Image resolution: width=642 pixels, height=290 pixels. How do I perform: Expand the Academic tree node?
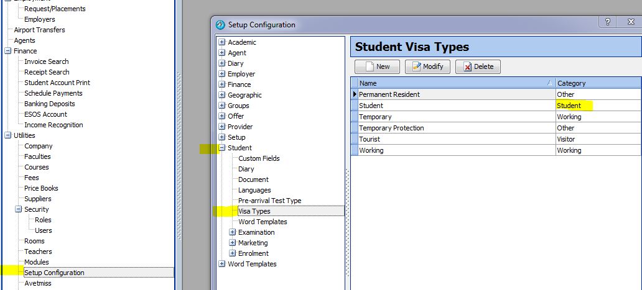click(222, 42)
